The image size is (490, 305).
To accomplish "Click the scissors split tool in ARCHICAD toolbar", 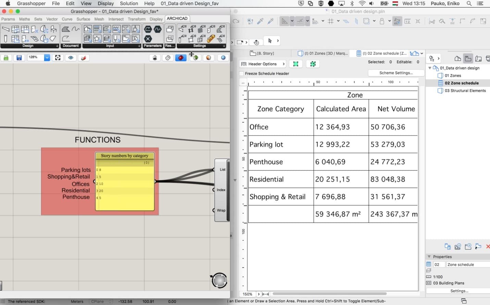I will pos(432,22).
